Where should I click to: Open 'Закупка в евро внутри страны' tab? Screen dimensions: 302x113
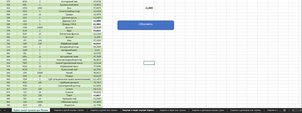click(x=138, y=110)
